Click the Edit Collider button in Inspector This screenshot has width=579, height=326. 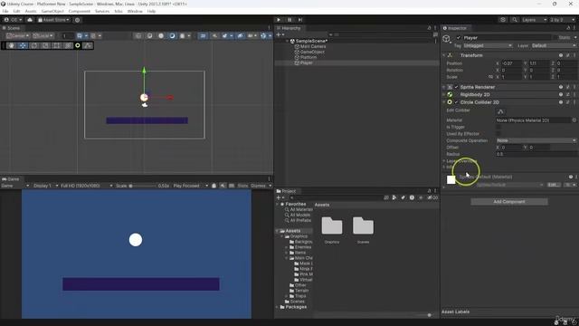point(500,111)
